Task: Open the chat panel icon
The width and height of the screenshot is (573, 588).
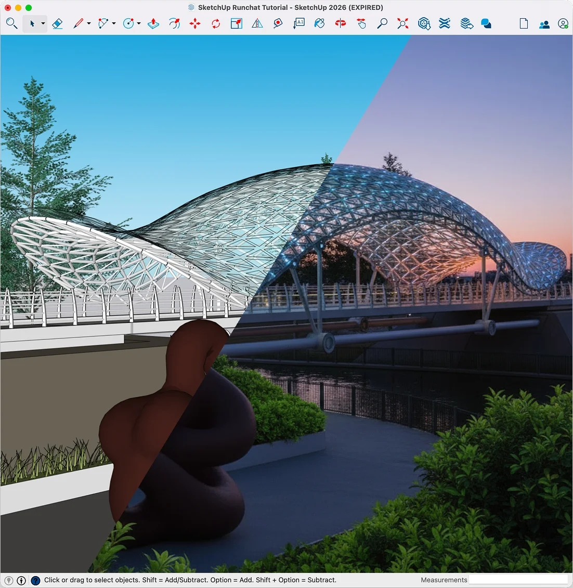Action: click(485, 23)
